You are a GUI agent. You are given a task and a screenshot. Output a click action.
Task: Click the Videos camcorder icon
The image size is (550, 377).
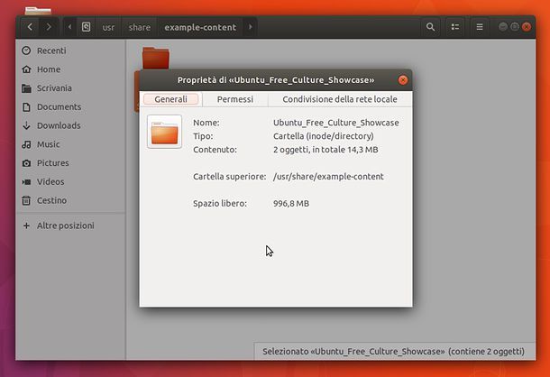[x=26, y=182]
